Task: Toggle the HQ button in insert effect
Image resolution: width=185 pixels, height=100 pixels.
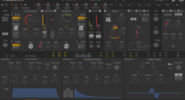Action: pyautogui.click(x=134, y=19)
